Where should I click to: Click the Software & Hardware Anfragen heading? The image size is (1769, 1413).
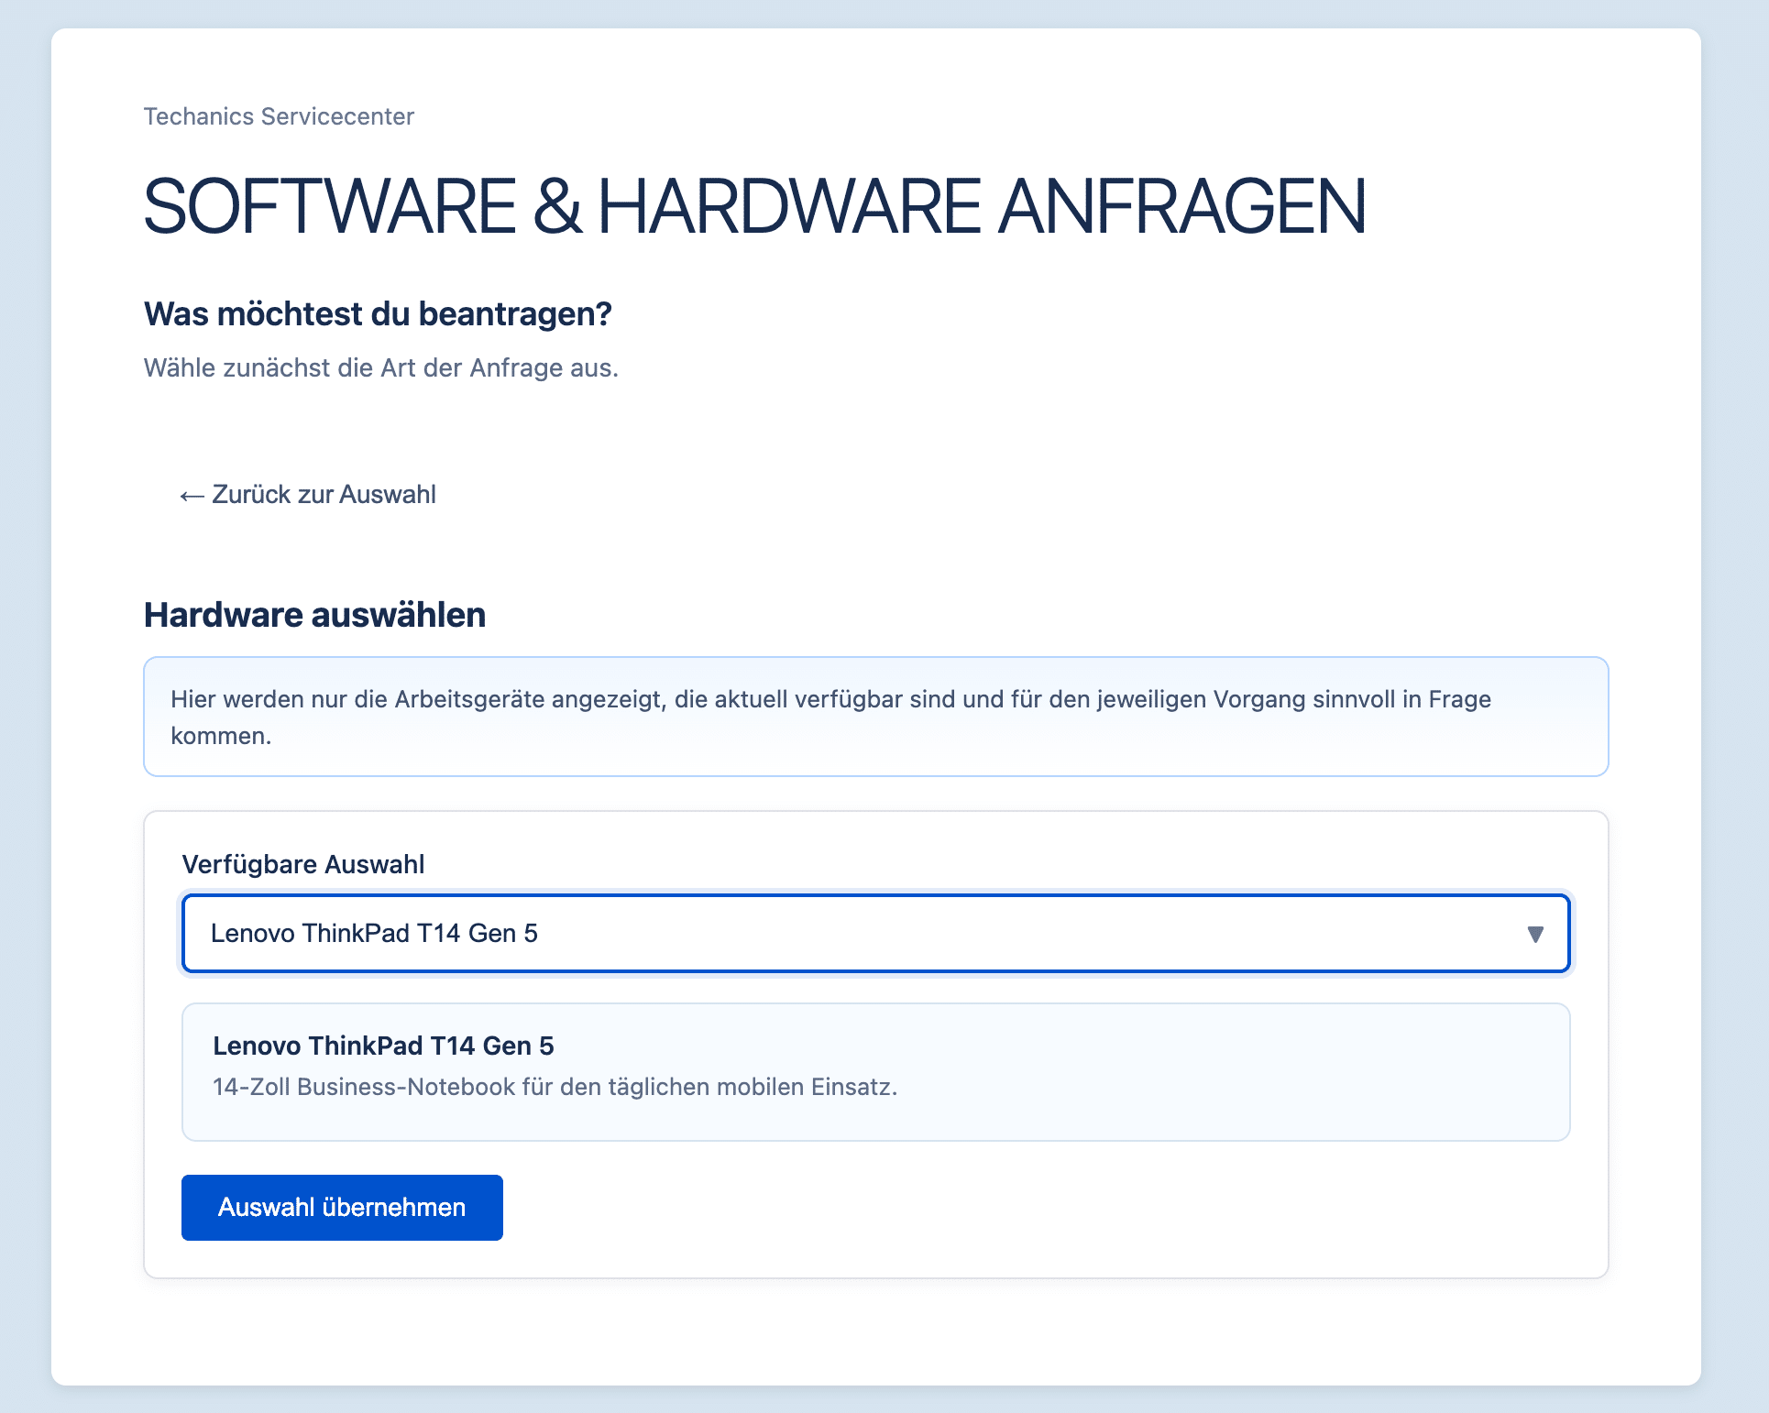click(753, 207)
